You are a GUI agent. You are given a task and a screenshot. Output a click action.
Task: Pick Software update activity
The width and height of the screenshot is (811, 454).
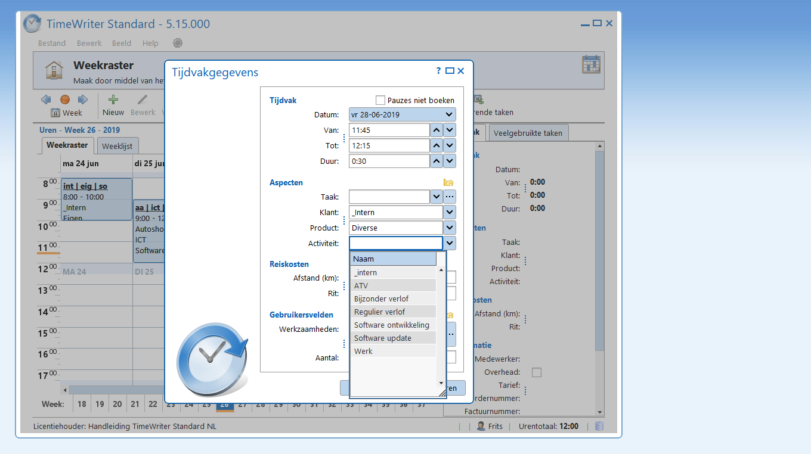tap(394, 338)
